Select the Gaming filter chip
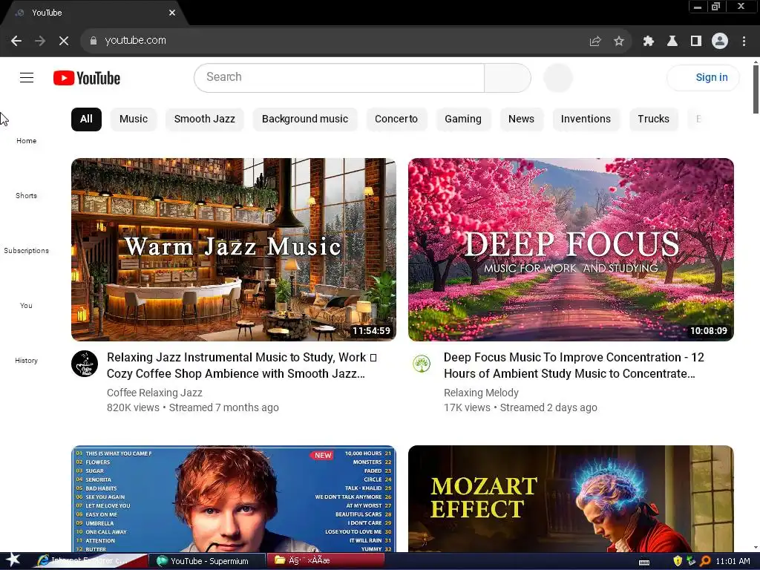 [463, 119]
